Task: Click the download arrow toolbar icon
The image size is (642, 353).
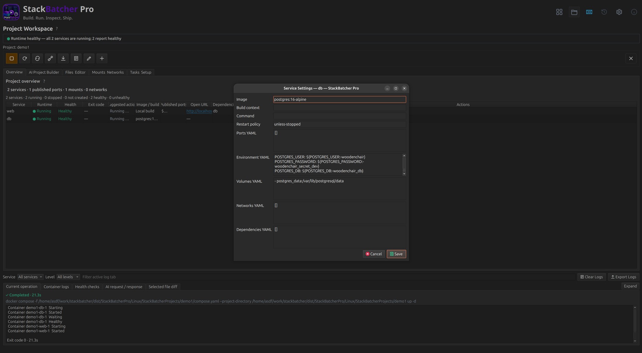Action: tap(63, 58)
